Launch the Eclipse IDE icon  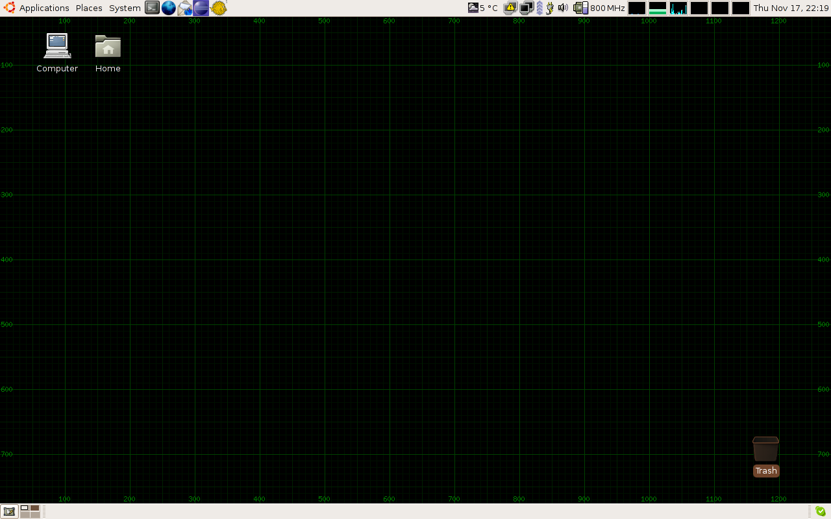201,8
